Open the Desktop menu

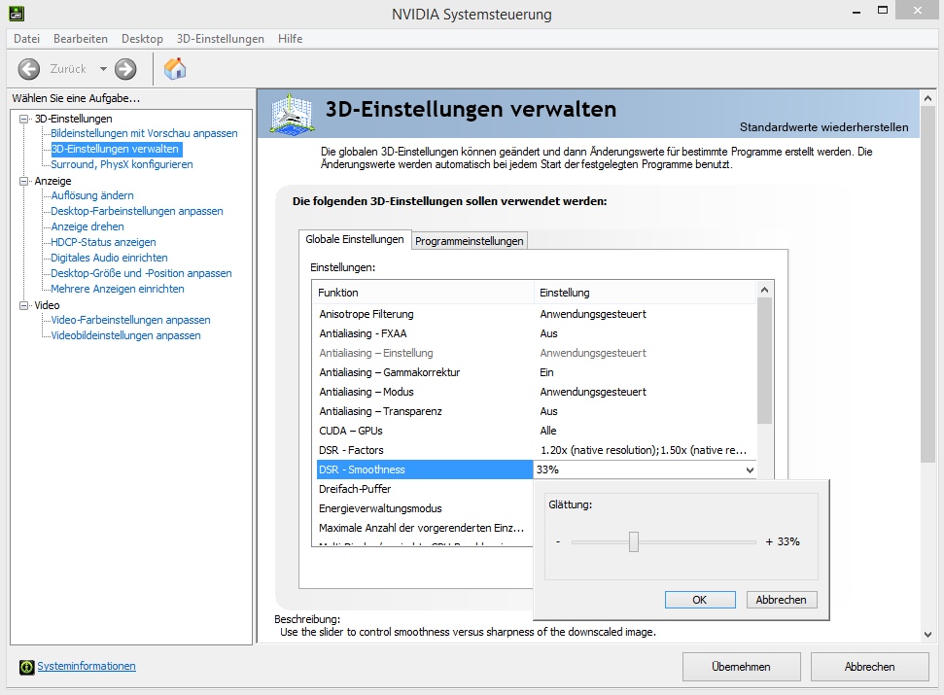142,39
